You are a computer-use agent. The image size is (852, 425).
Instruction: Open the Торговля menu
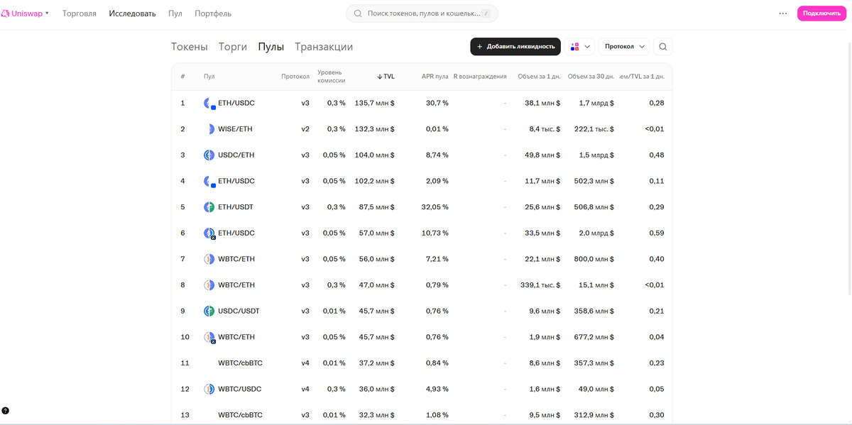click(x=80, y=13)
